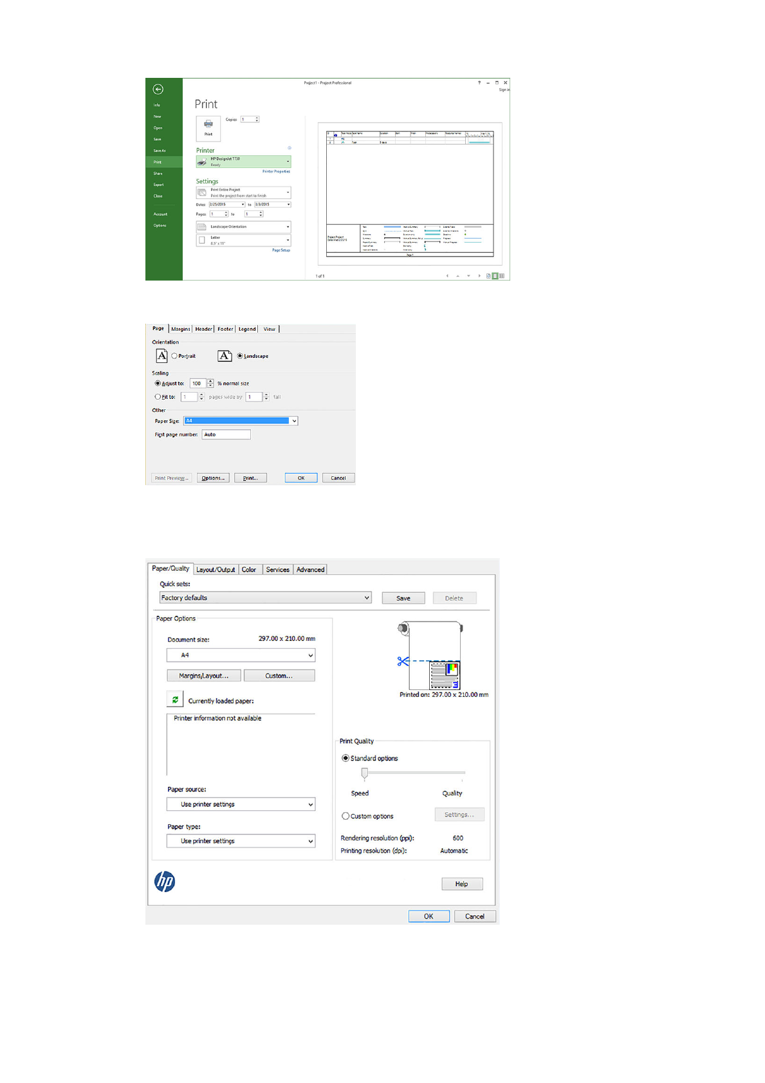
Task: Click the help question mark in title bar
Action: coord(479,83)
